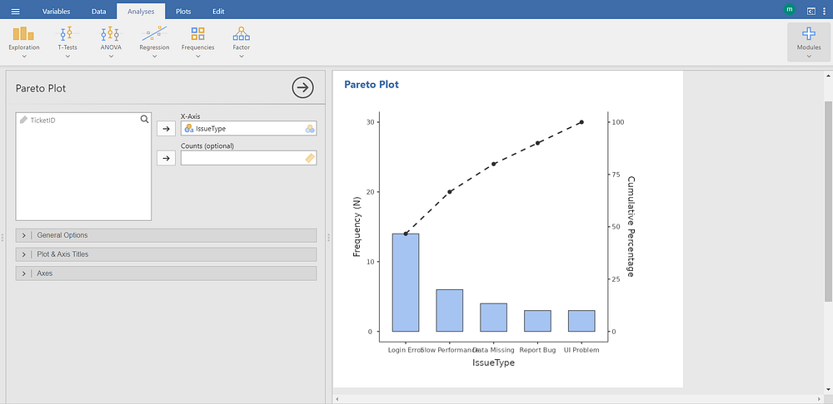Open the Regression analyses menu
Viewport: 833px width, 404px height.
coord(154,42)
